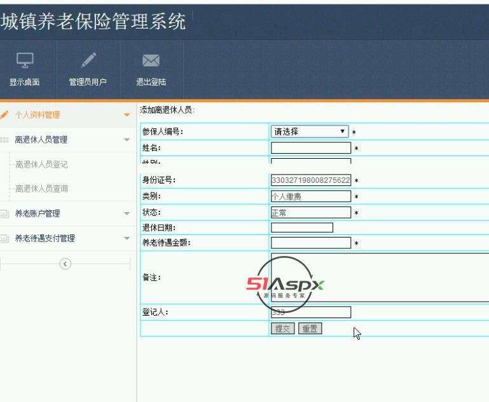Click the 退出登陆 label
The image size is (489, 402).
tap(151, 82)
